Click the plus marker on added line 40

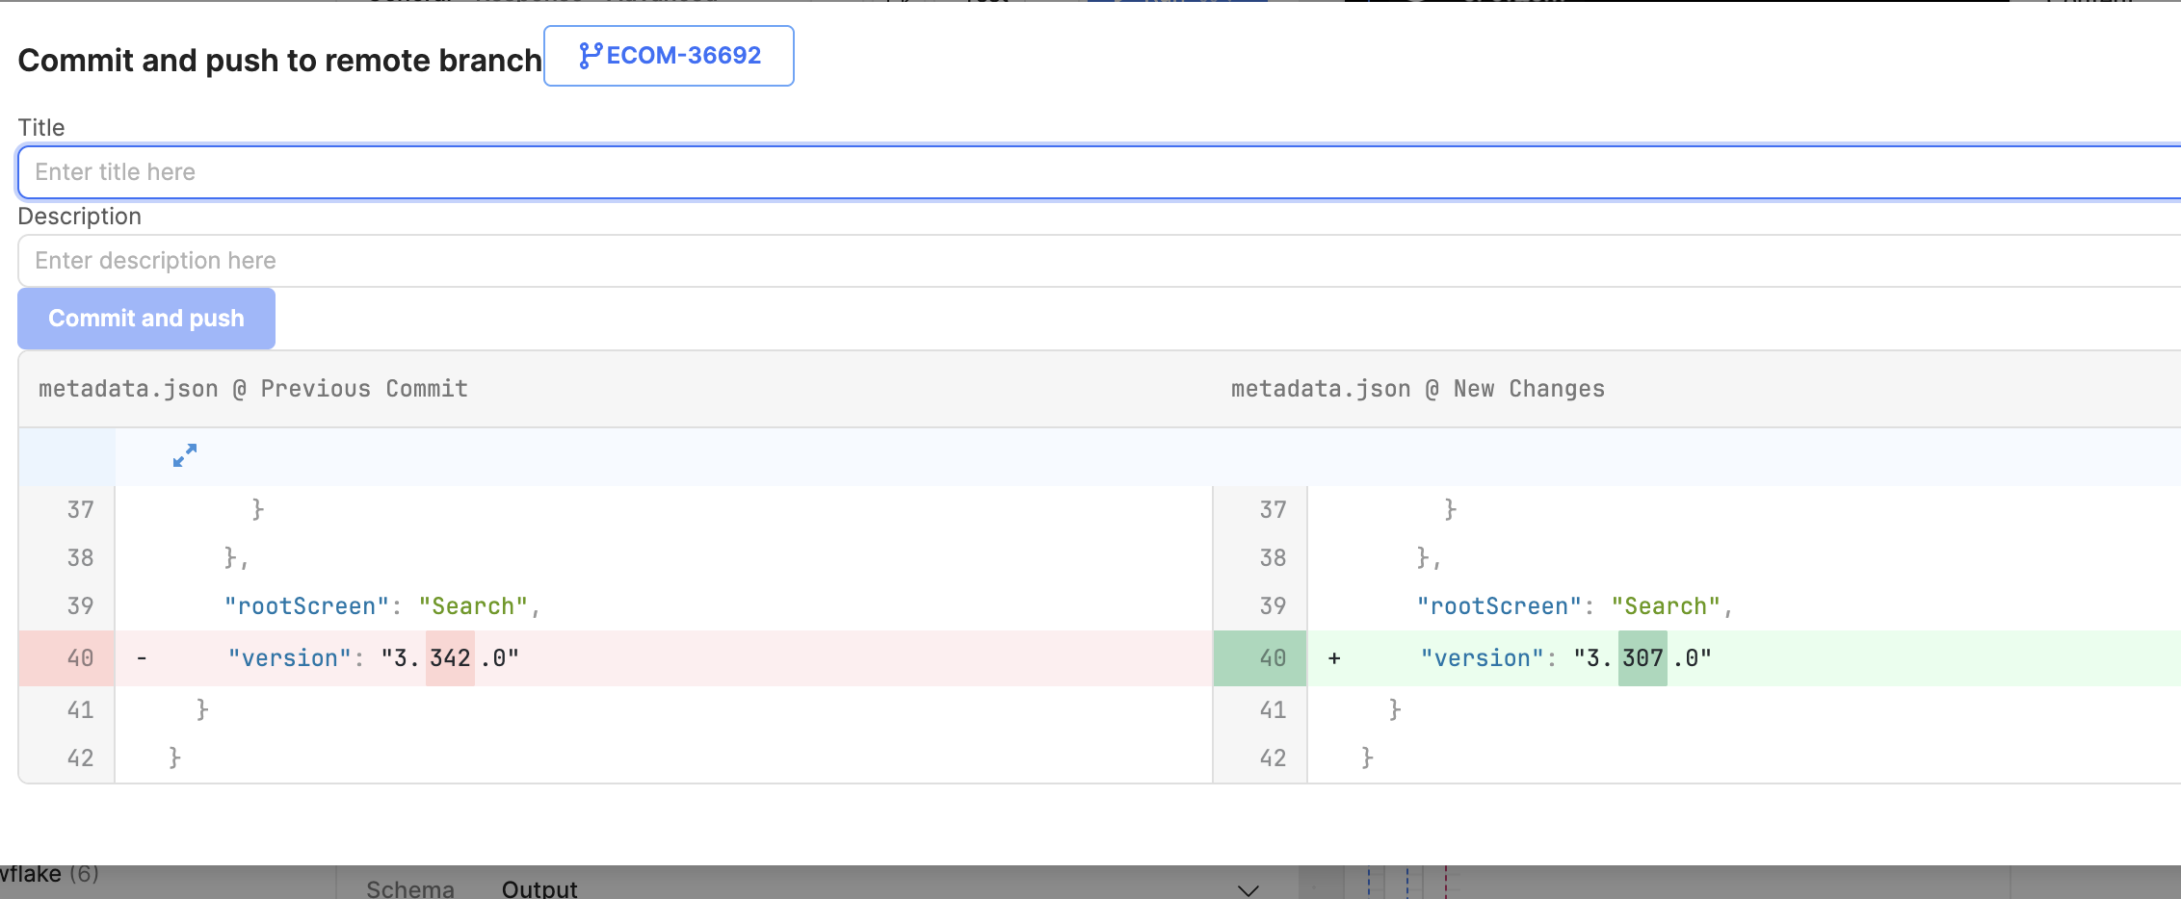click(x=1334, y=658)
